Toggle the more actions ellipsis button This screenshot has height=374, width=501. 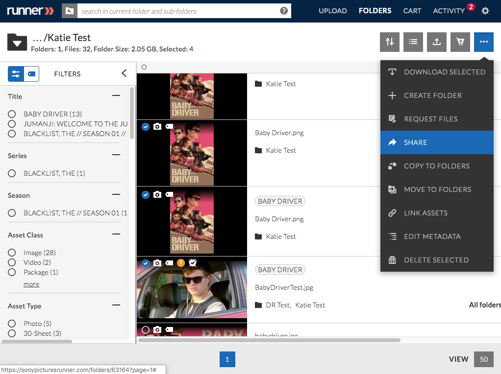click(x=484, y=42)
